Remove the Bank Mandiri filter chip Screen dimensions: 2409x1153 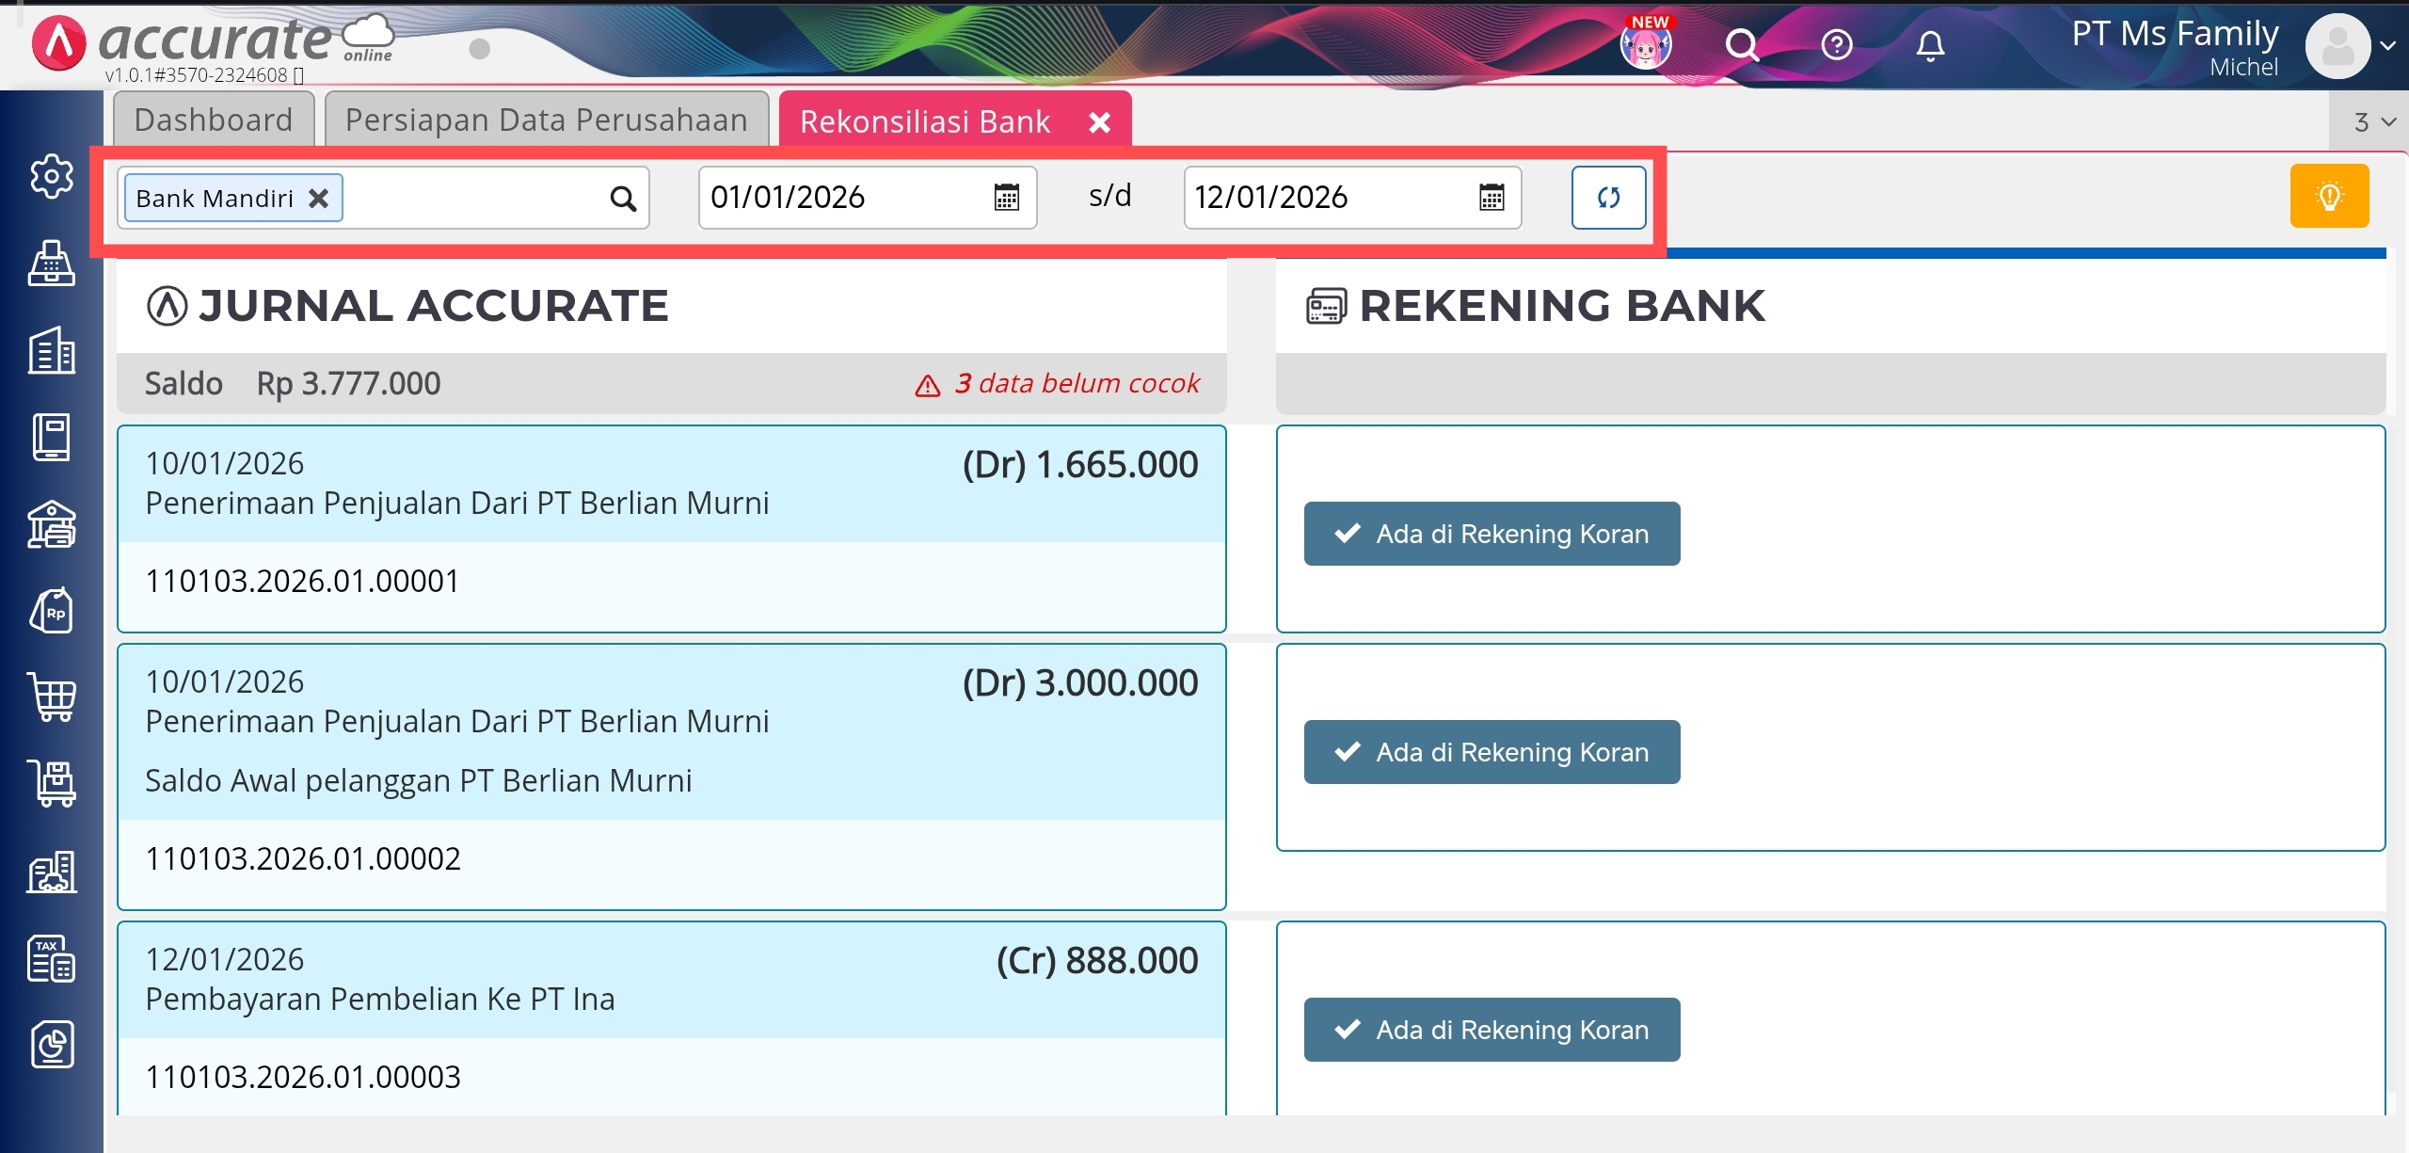pos(319,199)
